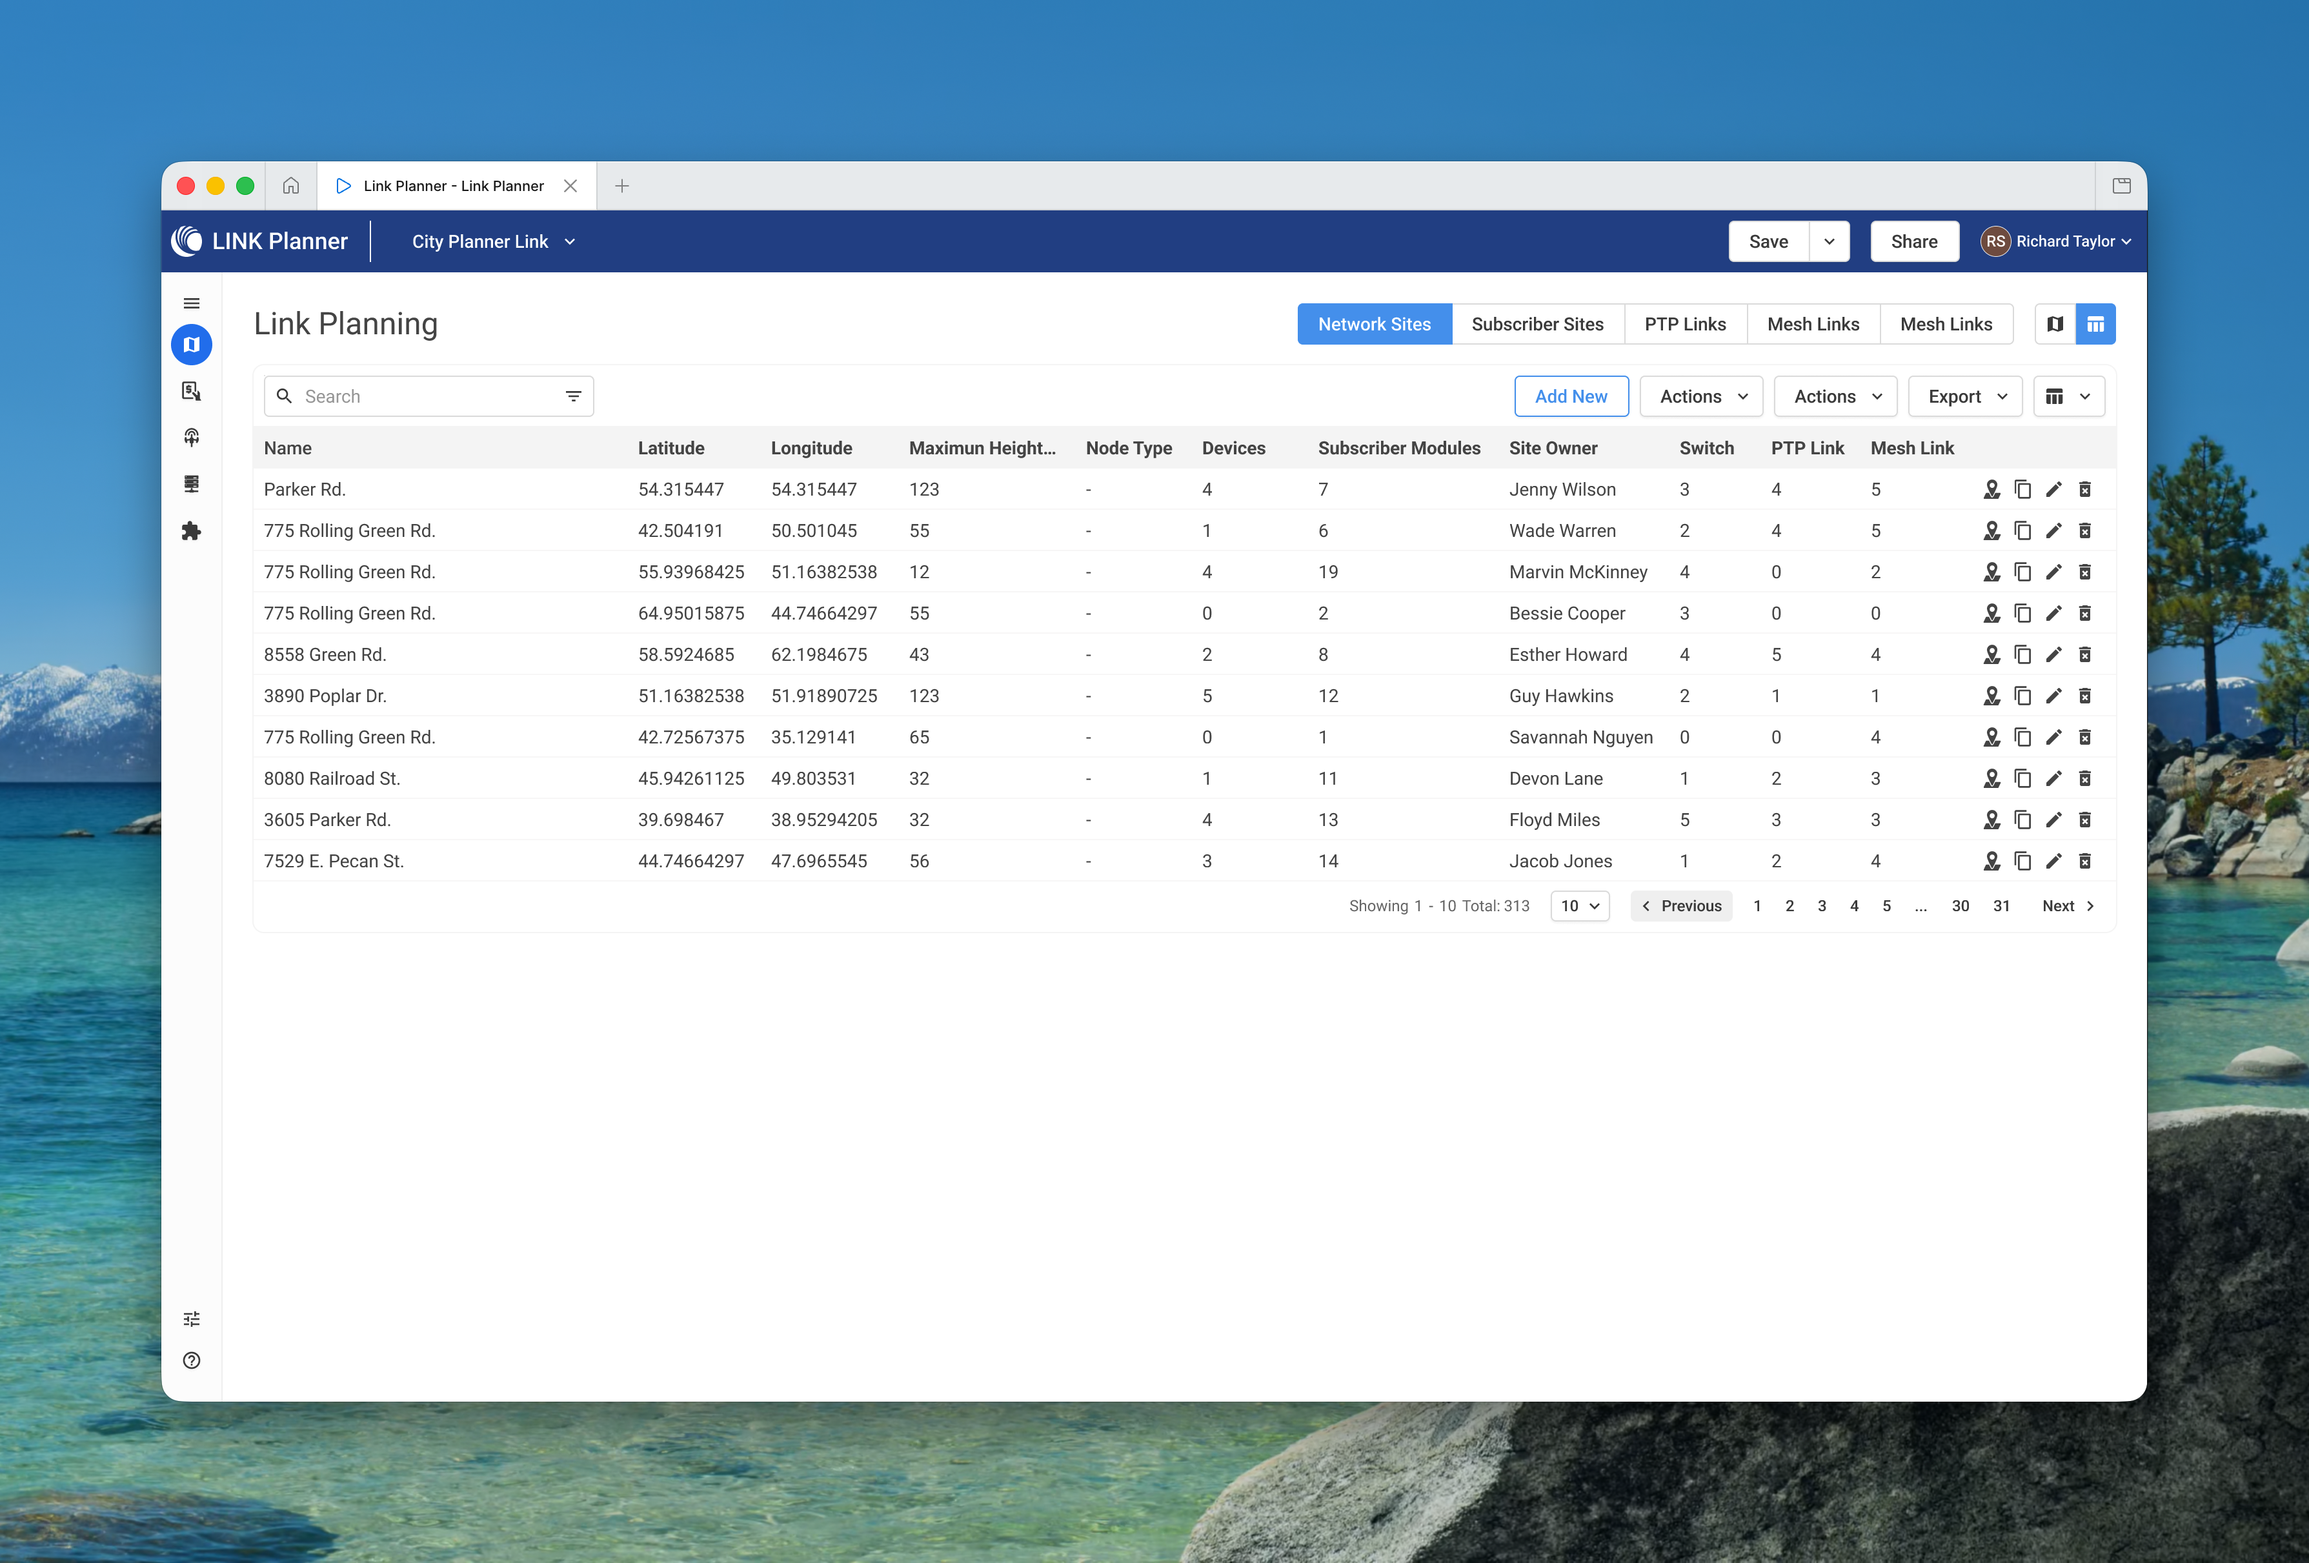The height and width of the screenshot is (1563, 2309).
Task: Go to Previous page
Action: [1681, 906]
